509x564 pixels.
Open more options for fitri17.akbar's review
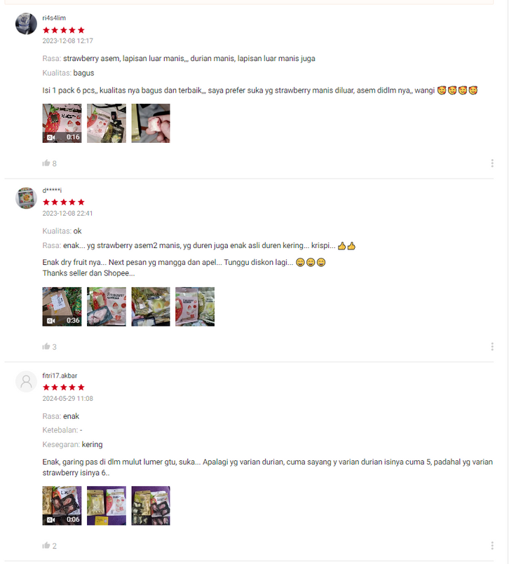click(492, 546)
